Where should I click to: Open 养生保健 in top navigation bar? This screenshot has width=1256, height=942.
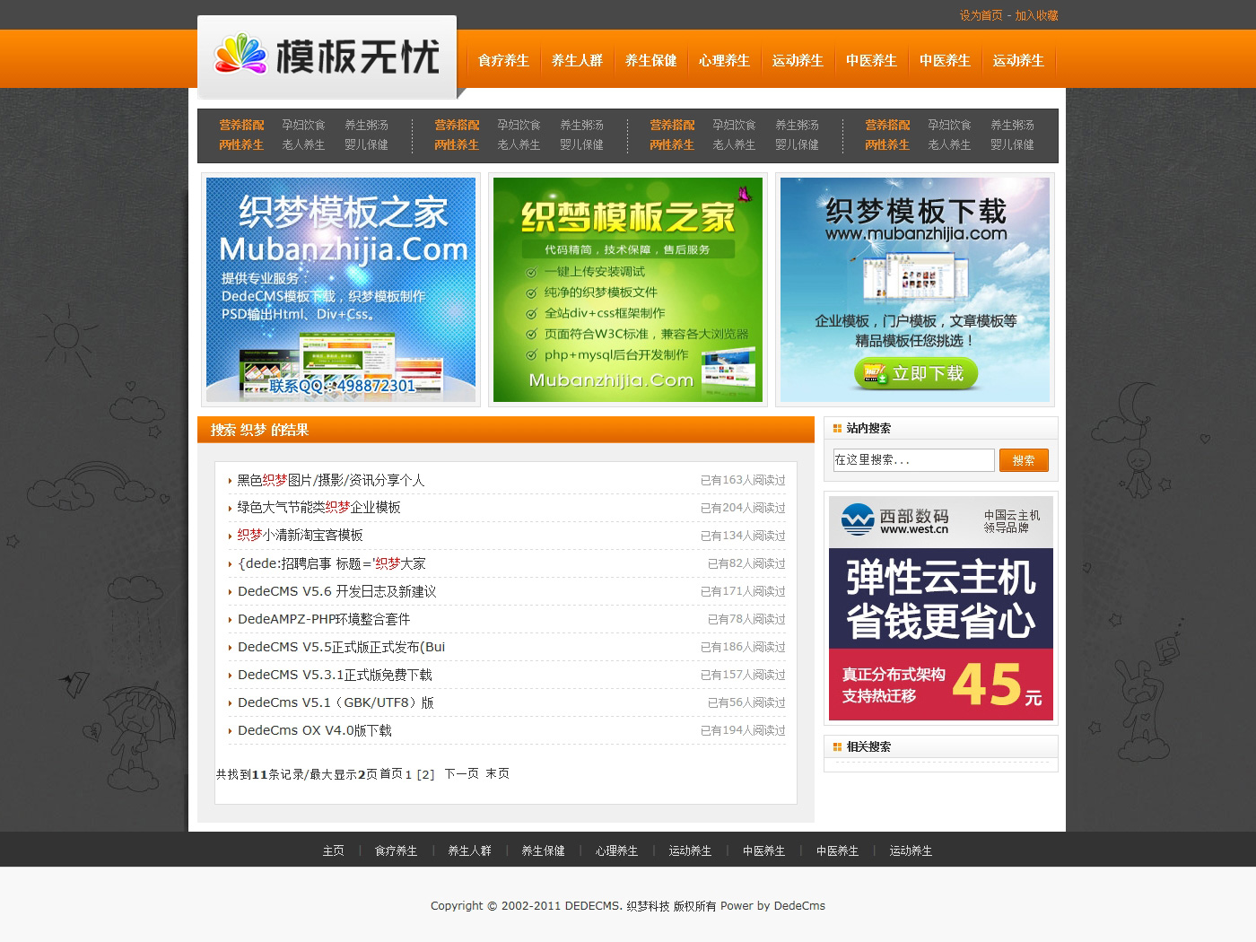[x=650, y=61]
